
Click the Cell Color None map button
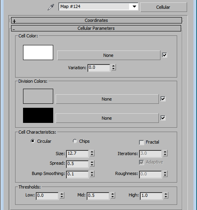click(x=109, y=55)
